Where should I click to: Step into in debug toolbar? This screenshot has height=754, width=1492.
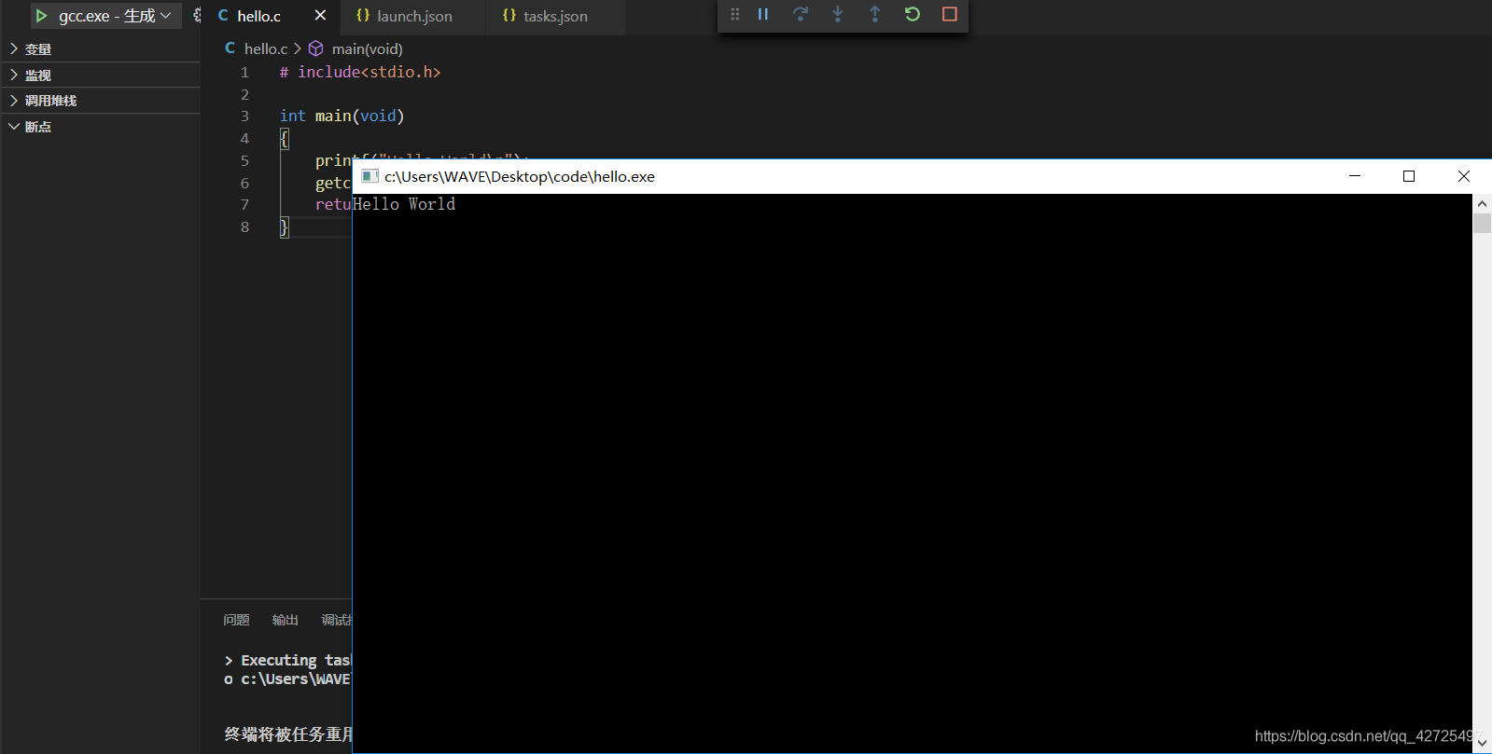[x=838, y=15]
